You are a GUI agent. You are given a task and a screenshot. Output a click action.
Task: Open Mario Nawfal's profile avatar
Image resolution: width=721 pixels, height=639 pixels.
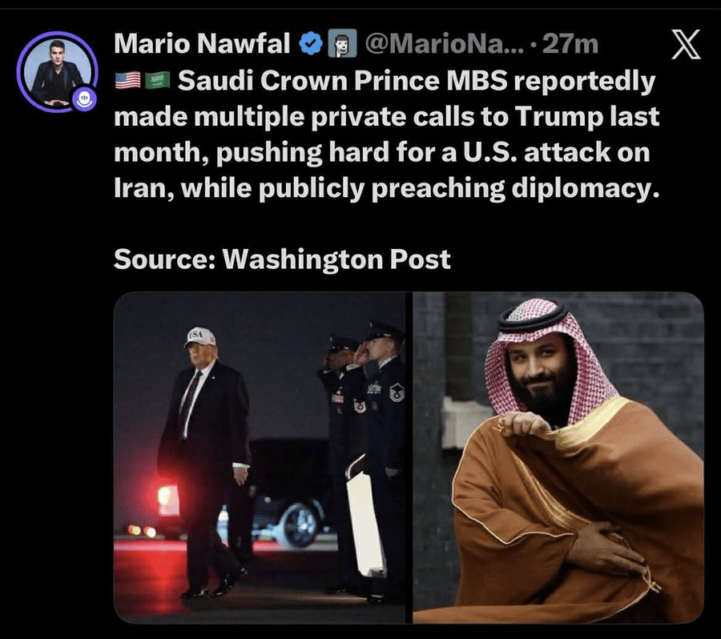click(57, 72)
